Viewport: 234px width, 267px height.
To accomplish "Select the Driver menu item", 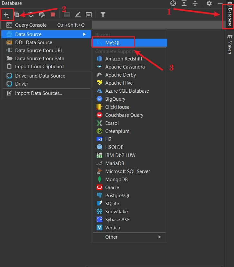I will (46, 84).
